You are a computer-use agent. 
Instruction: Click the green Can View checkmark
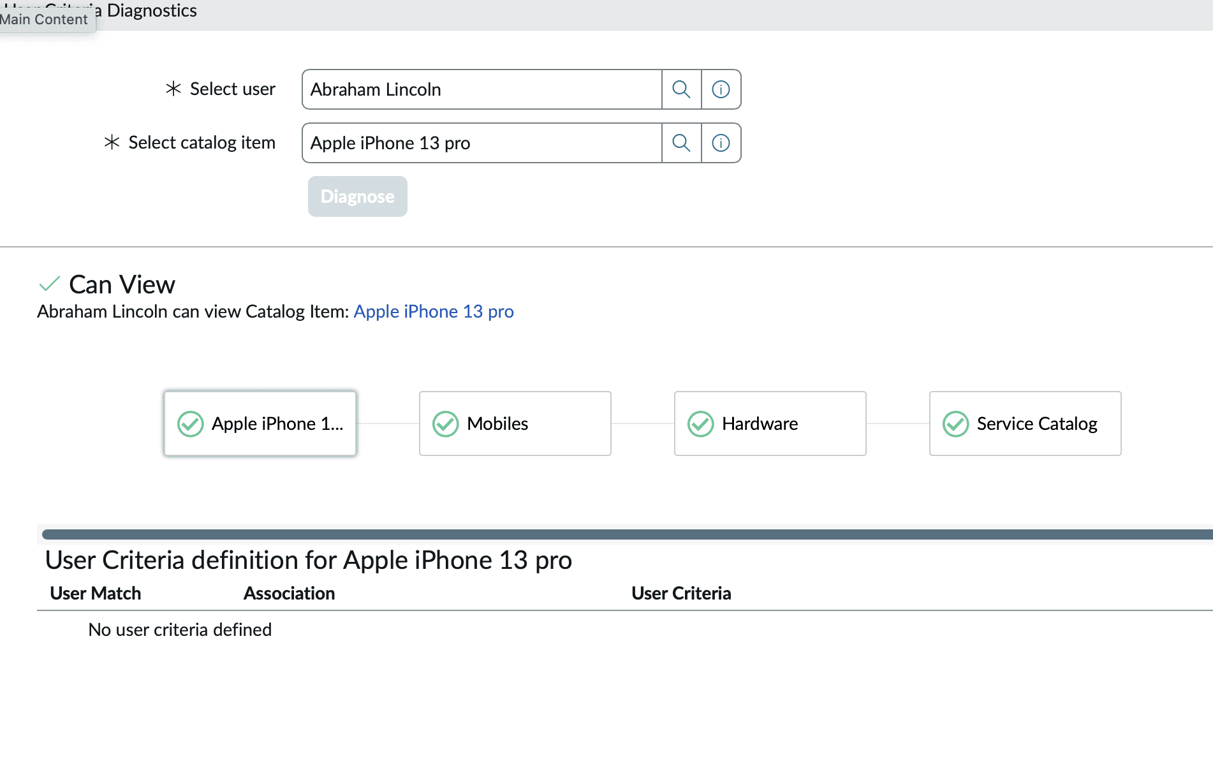tap(49, 283)
